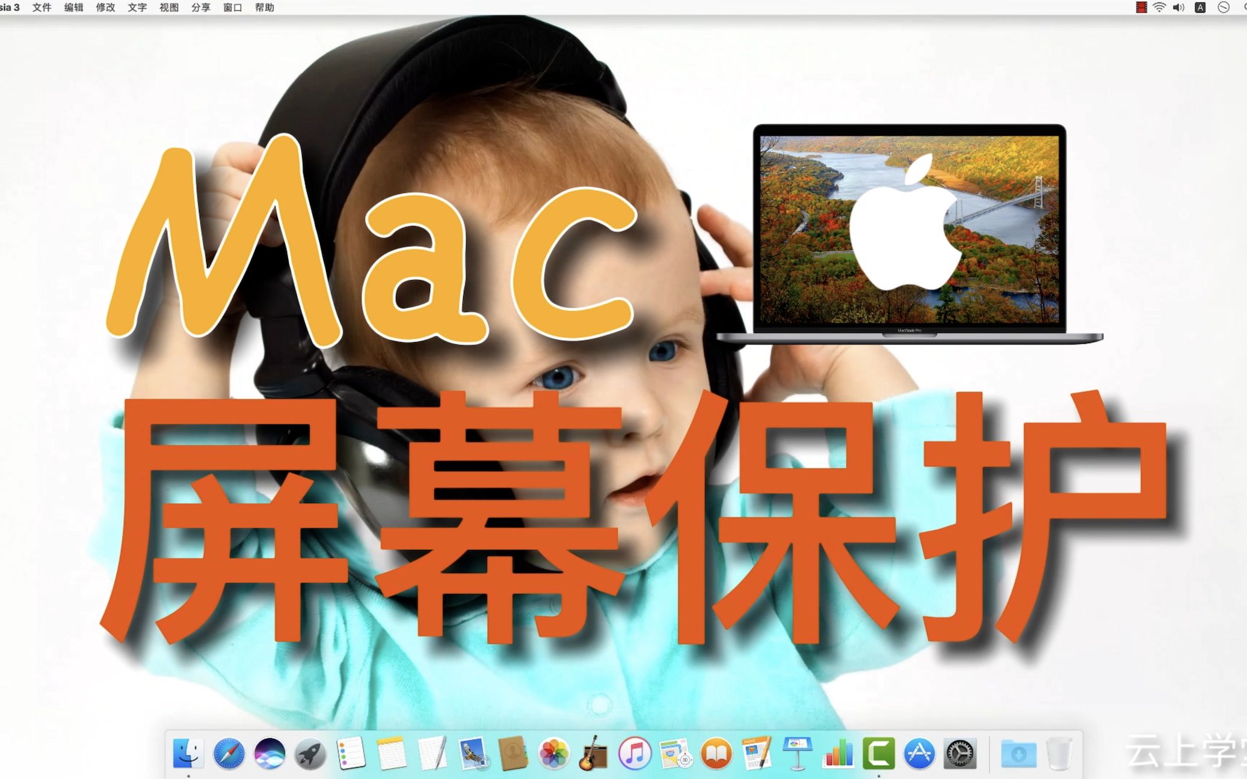Screen dimensions: 1247x779
Task: Open System Preferences gear icon
Action: click(960, 753)
